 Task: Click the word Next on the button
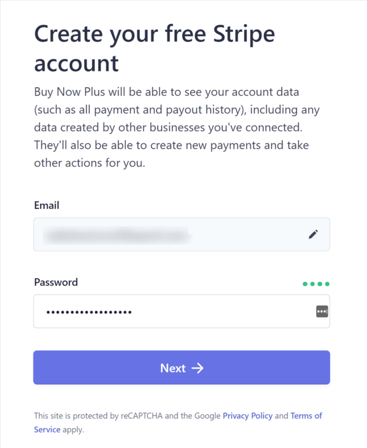coord(173,368)
